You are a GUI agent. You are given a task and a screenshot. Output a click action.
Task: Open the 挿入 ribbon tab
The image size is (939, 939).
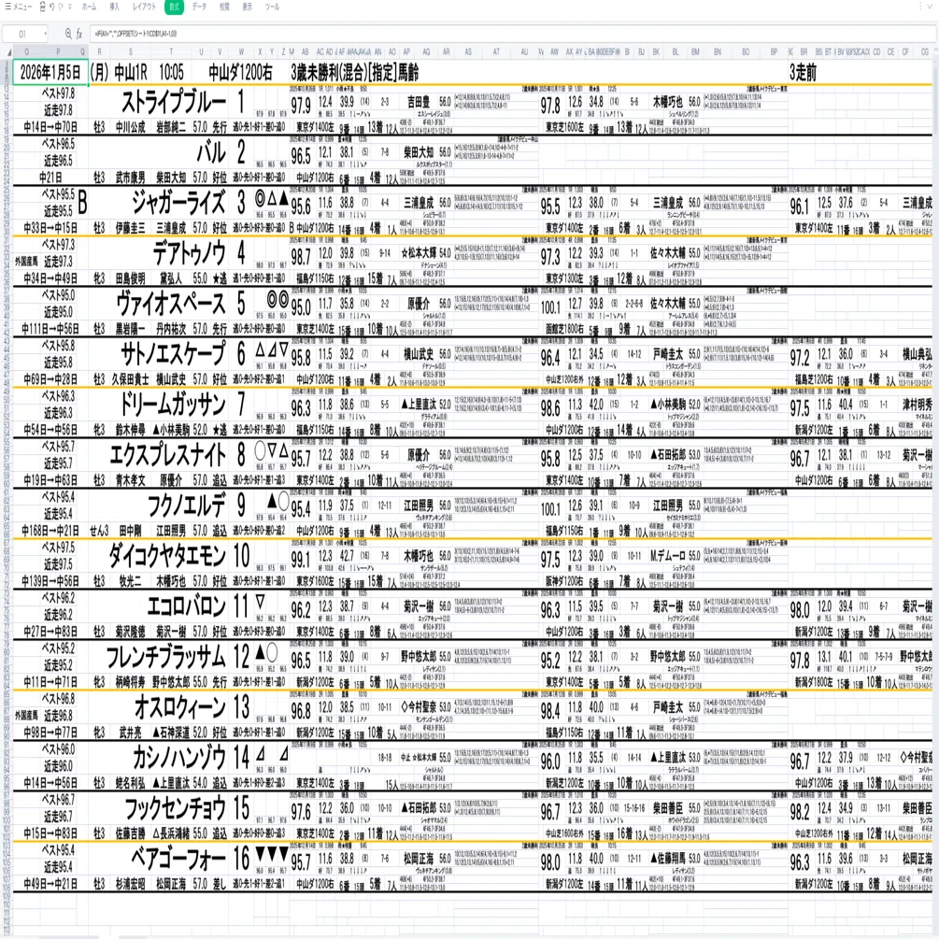coord(114,7)
